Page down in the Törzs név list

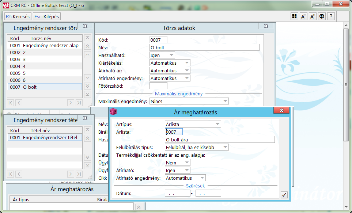pos(88,86)
